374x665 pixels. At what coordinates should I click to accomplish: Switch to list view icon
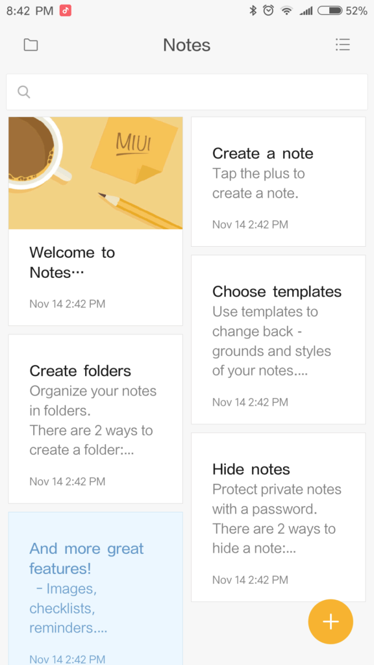[343, 45]
